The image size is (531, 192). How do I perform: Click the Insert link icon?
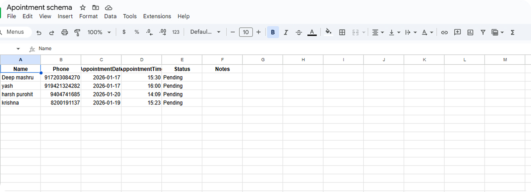coord(444,32)
